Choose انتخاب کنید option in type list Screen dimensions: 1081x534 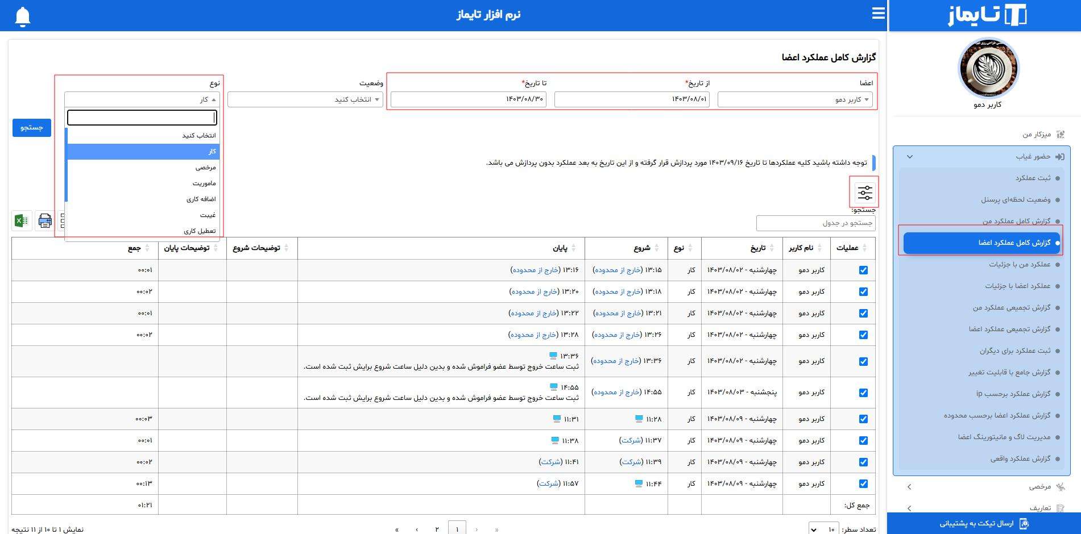(x=143, y=136)
